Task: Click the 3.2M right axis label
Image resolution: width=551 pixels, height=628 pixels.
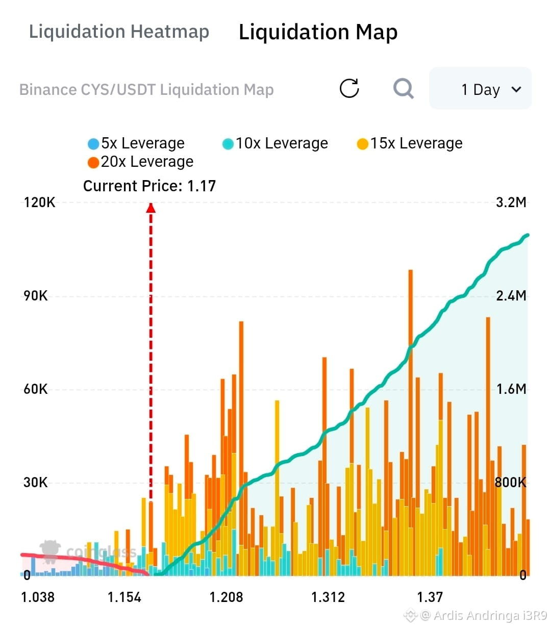Action: tap(511, 203)
